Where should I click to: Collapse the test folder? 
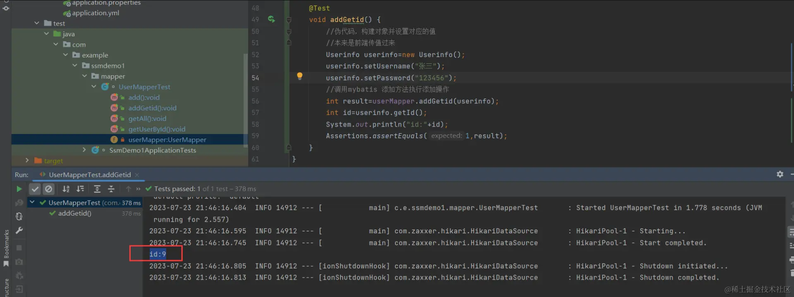[x=37, y=23]
